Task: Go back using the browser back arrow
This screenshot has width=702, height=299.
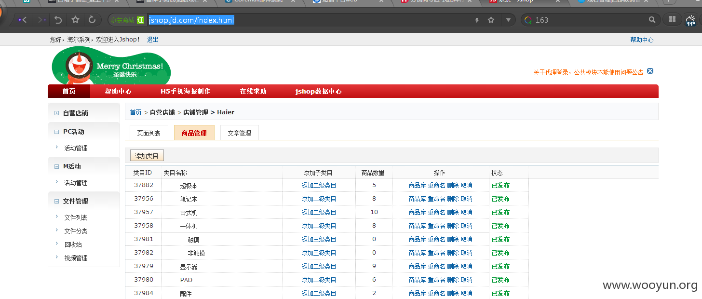Action: [x=23, y=20]
